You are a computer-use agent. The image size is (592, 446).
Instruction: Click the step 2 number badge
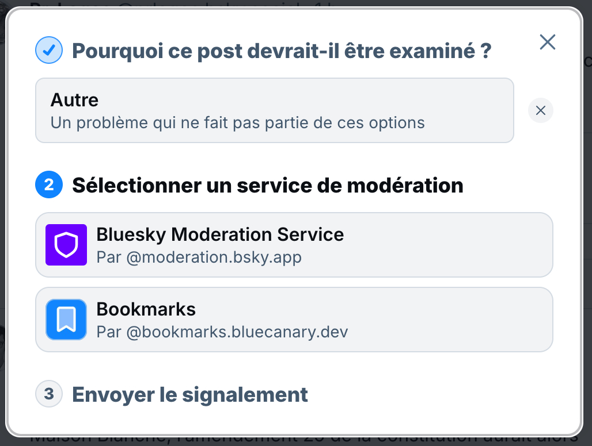49,185
